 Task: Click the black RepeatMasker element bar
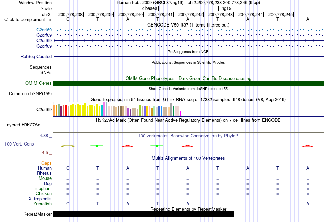(143, 214)
